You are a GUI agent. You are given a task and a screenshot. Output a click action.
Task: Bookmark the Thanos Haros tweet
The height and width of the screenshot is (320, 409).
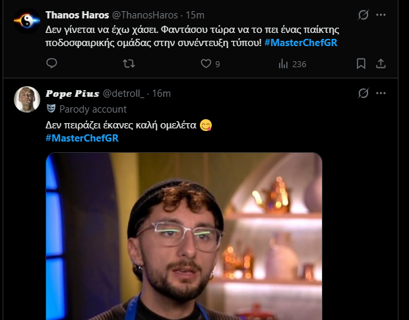coord(361,64)
